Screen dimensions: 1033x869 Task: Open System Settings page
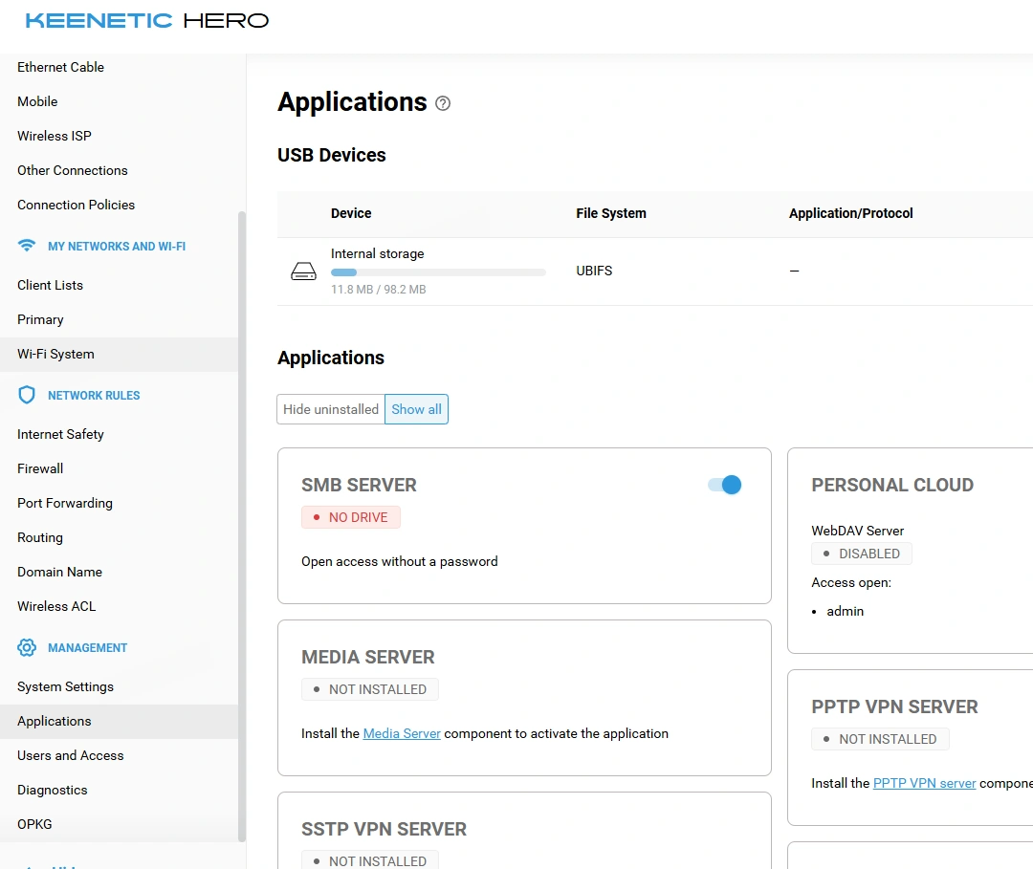[x=65, y=686]
